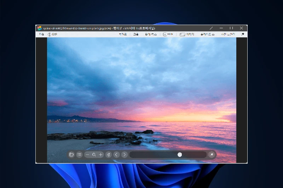283x188 pixels.
Task: Click the magnifier fit-zoom icon
Action: click(x=94, y=155)
